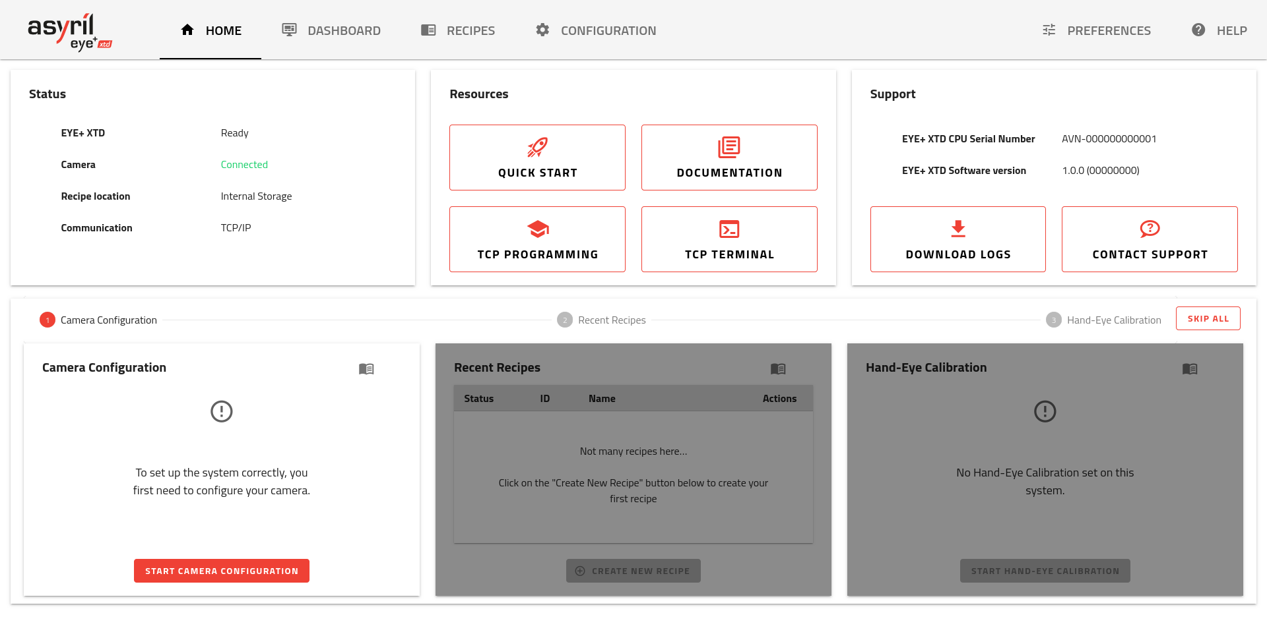Viewport: 1267px width, 636px height.
Task: Click the SKIP ALL button
Action: (1208, 318)
